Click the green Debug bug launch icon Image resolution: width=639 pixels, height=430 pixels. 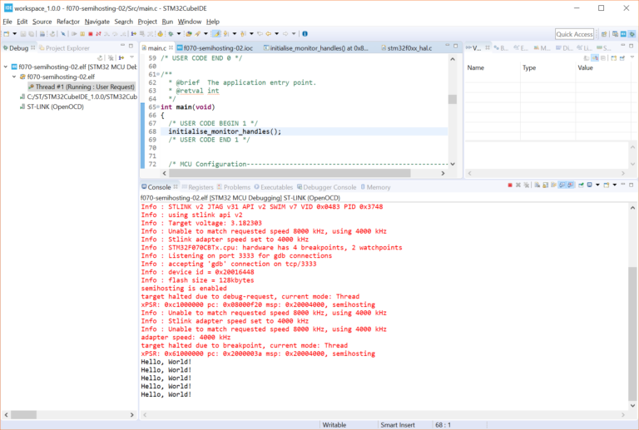pos(171,34)
